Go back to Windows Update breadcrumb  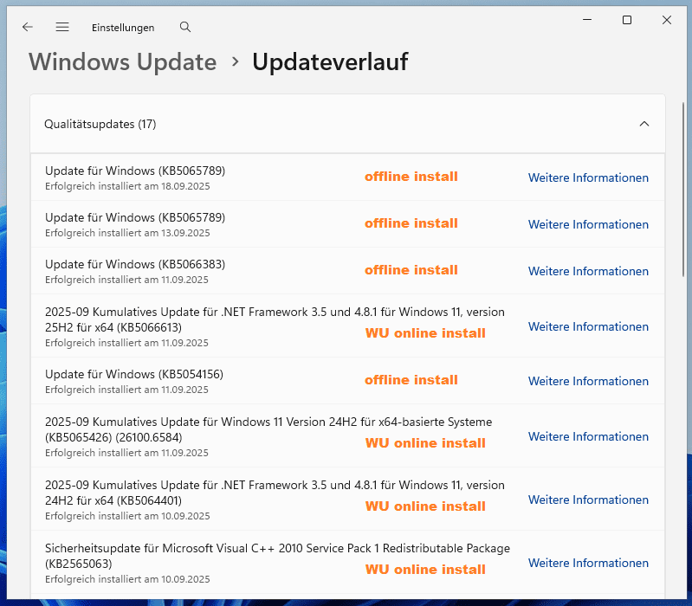click(x=122, y=62)
